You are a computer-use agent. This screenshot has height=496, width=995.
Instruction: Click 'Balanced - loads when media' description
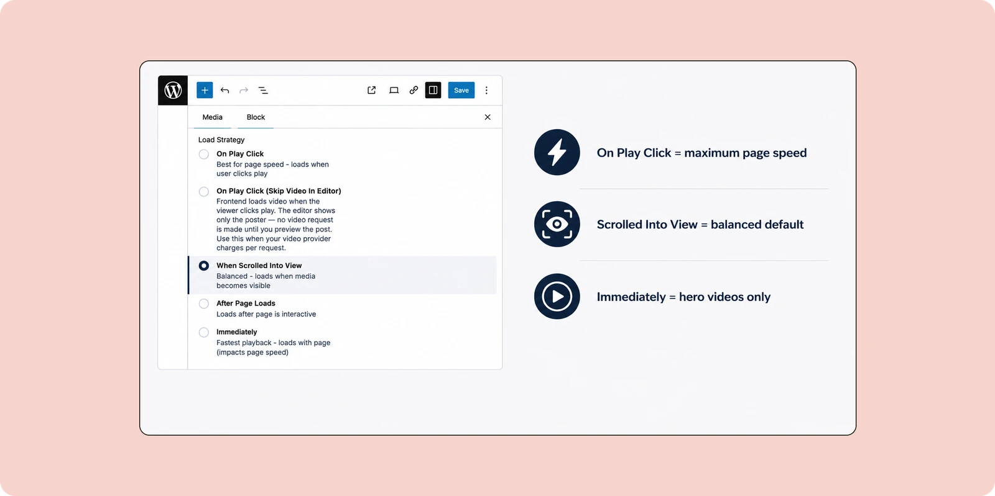[x=266, y=281]
